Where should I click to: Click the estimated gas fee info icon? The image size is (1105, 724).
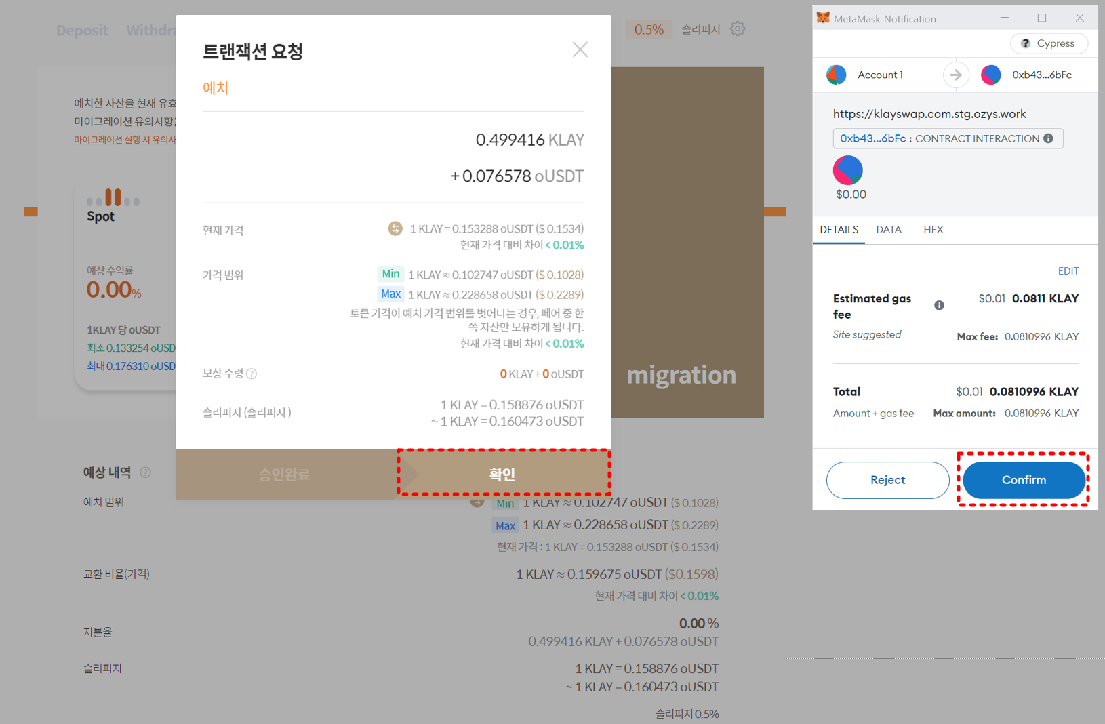[x=939, y=306]
